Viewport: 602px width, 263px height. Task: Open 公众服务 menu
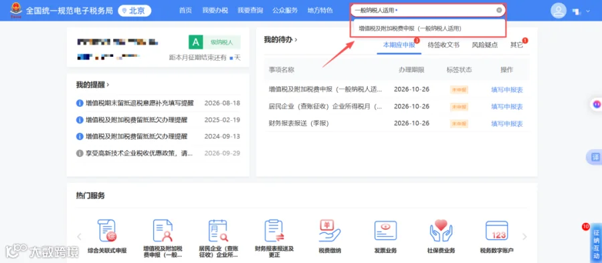[x=285, y=11]
